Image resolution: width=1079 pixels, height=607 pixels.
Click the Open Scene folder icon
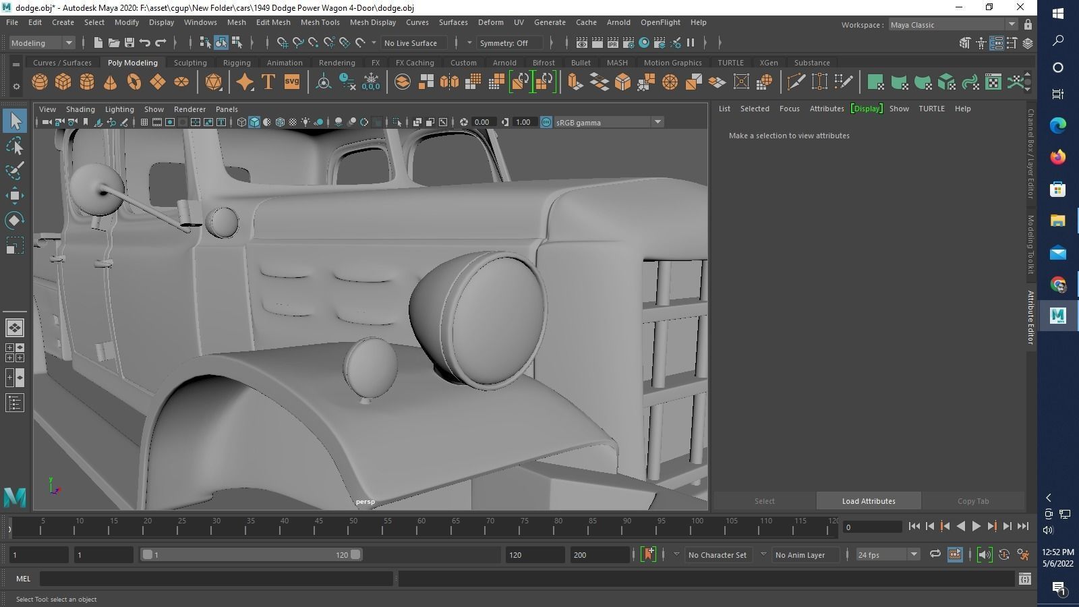tap(113, 43)
